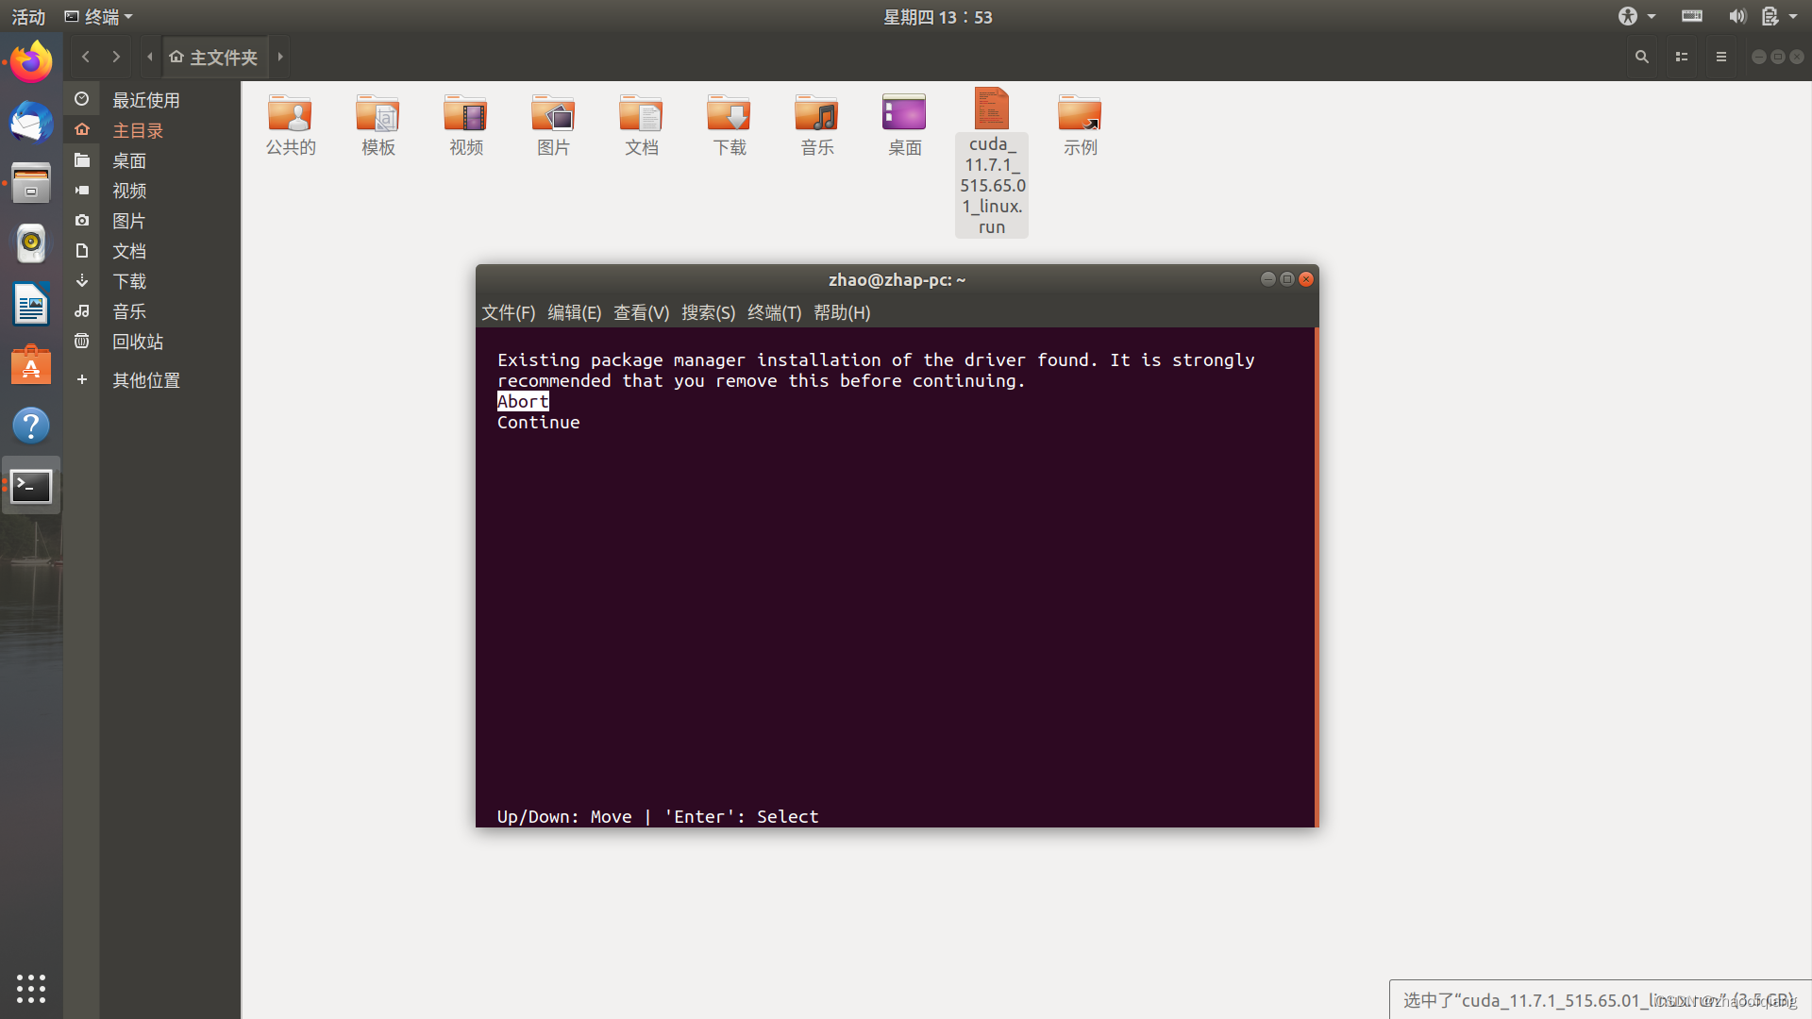Open the accessibility dropdown in the top bar
Viewport: 1812px width, 1019px height.
tap(1636, 16)
